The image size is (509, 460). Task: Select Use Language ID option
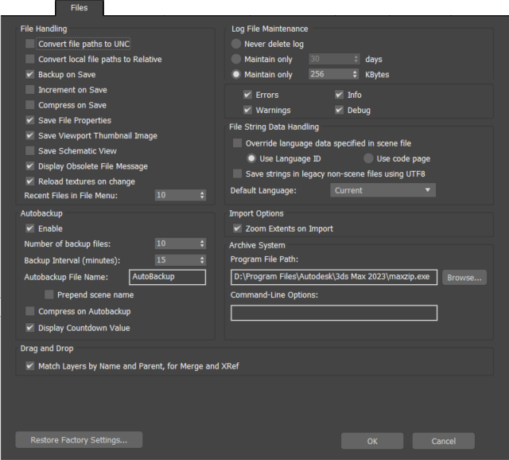tap(251, 158)
